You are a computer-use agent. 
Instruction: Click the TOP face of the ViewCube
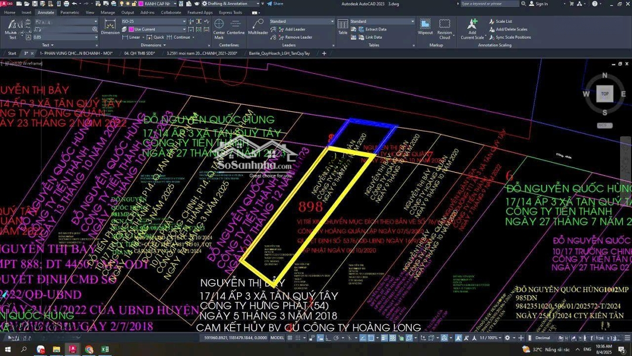(604, 94)
